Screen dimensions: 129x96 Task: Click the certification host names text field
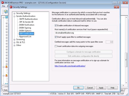[84, 33]
